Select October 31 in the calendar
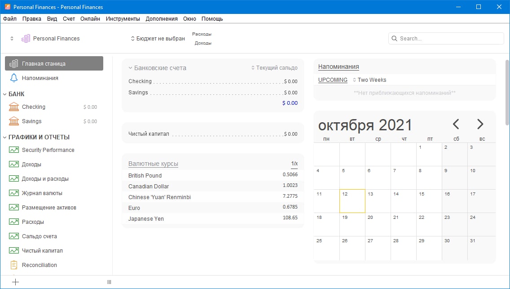This screenshot has width=510, height=289. [x=481, y=248]
